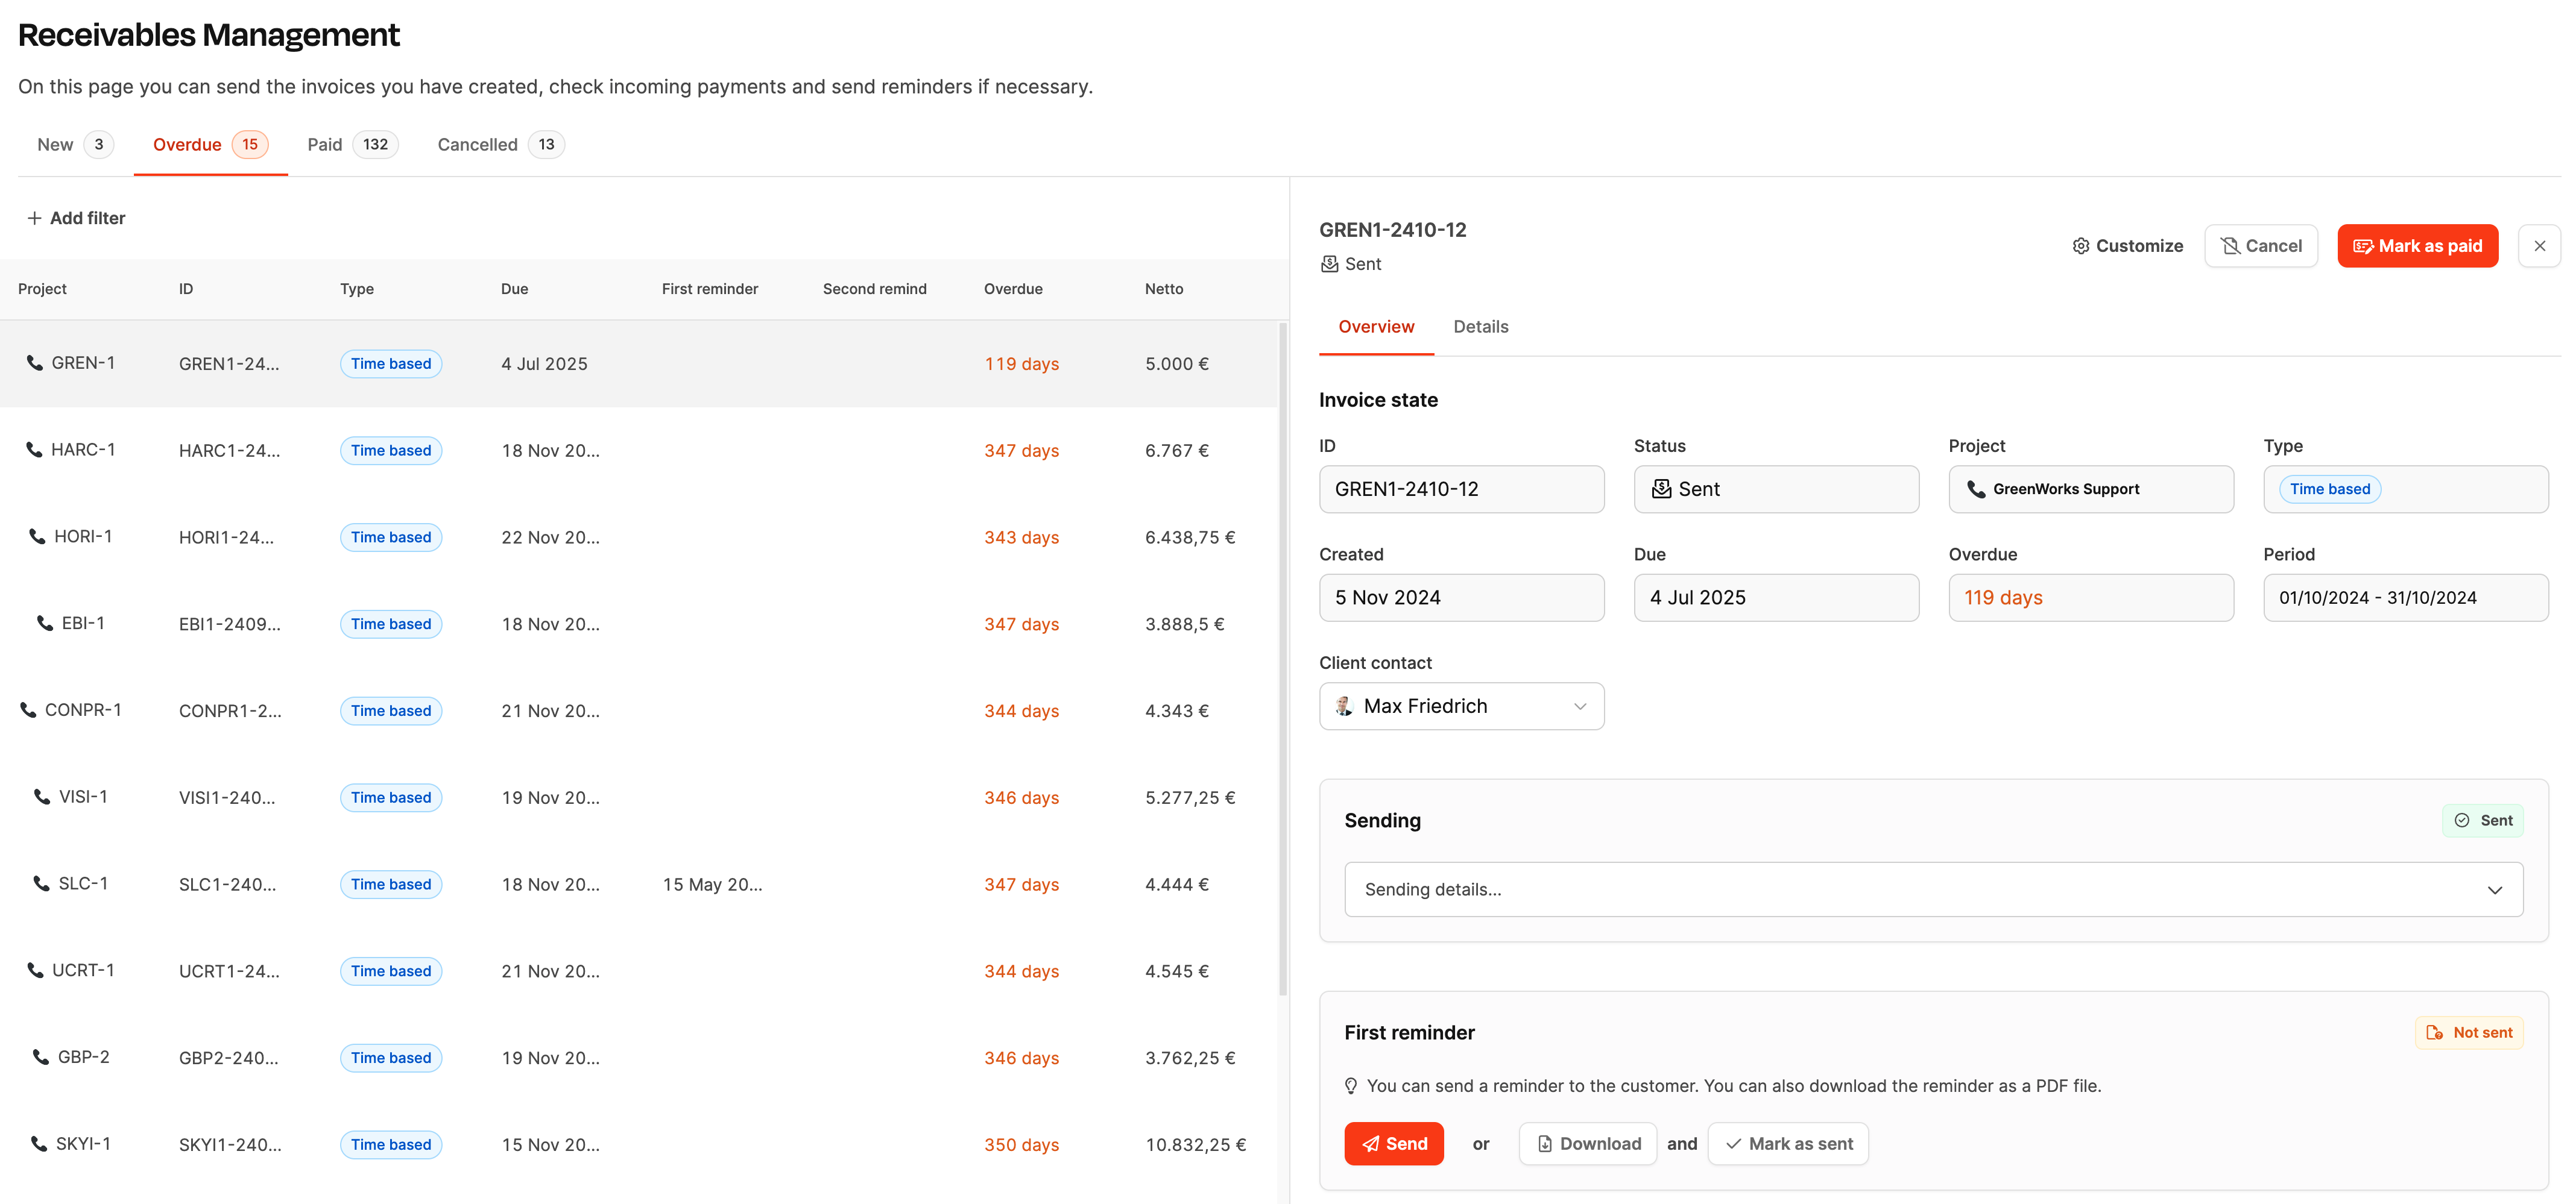2576x1204 pixels.
Task: Click Download reminder PDF button
Action: [1588, 1143]
